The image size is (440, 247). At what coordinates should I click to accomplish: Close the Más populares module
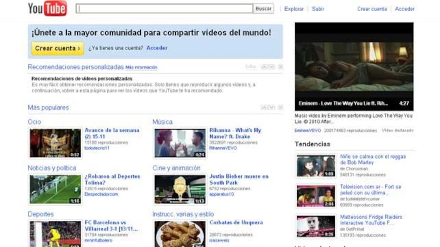point(280,107)
